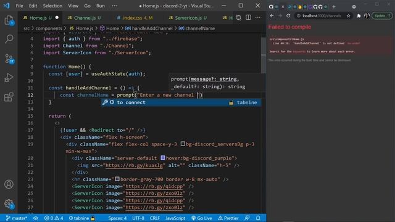Click the lock icon beside tabnine in suggestion row

click(231, 103)
